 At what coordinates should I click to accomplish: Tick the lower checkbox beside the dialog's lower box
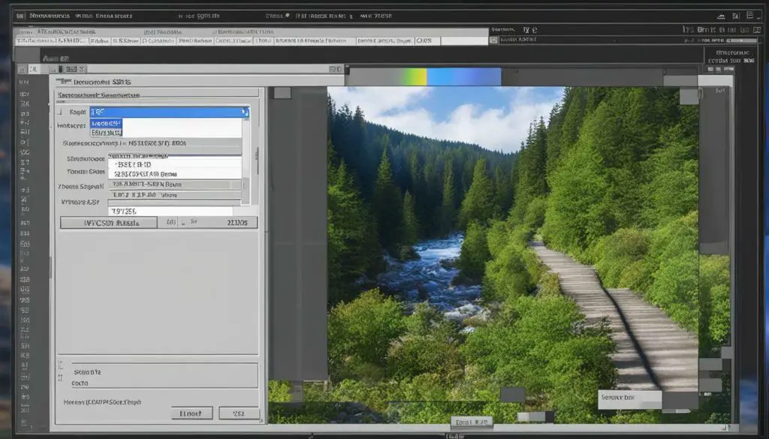60,377
